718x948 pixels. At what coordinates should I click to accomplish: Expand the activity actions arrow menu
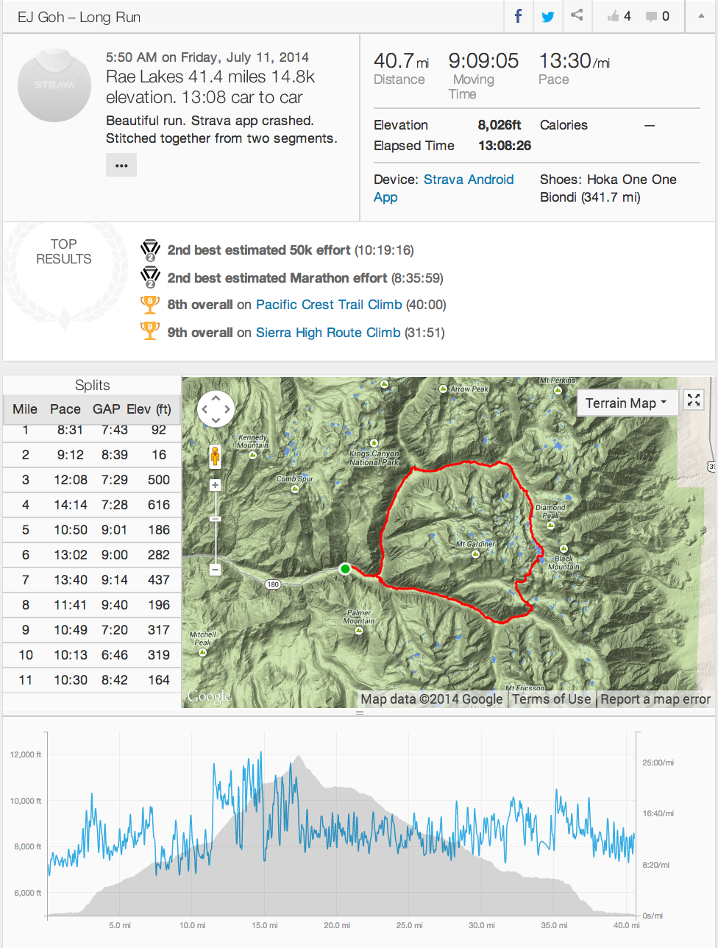(700, 16)
